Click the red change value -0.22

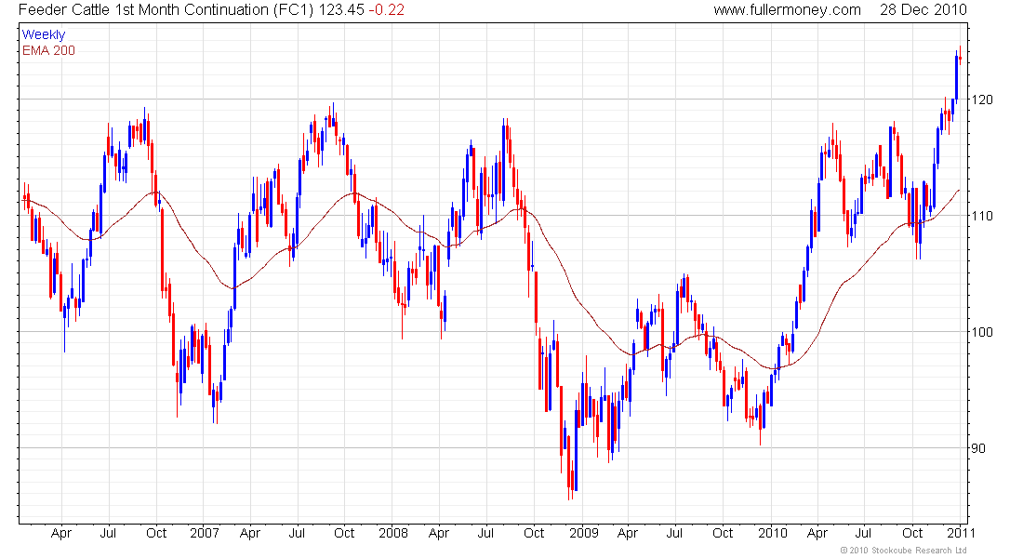(x=386, y=10)
